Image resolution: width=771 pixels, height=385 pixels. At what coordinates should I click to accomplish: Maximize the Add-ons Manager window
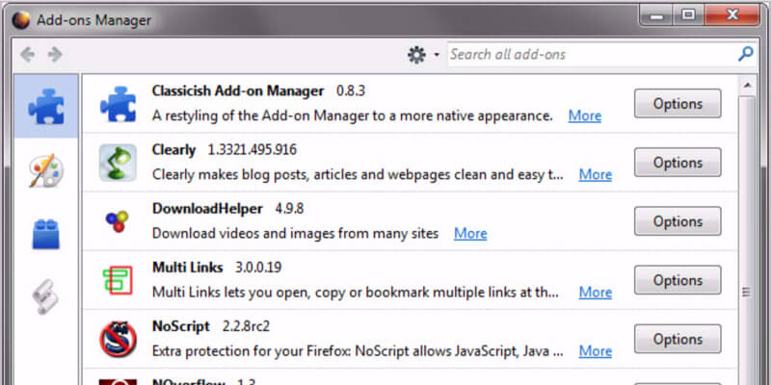click(x=688, y=16)
